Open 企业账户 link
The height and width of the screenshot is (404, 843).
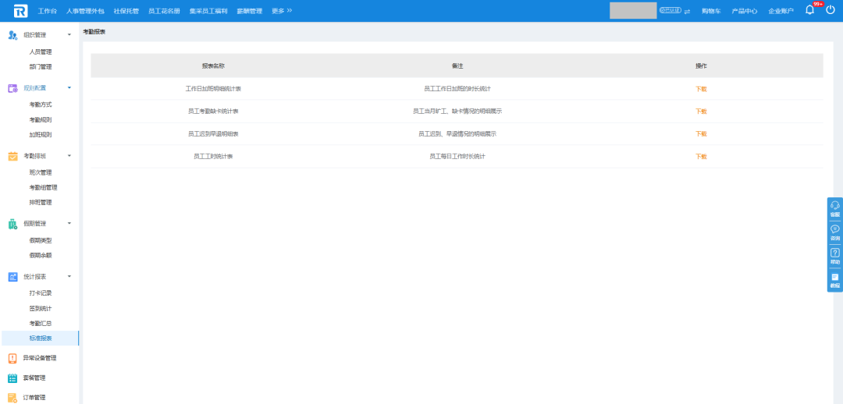(x=781, y=11)
